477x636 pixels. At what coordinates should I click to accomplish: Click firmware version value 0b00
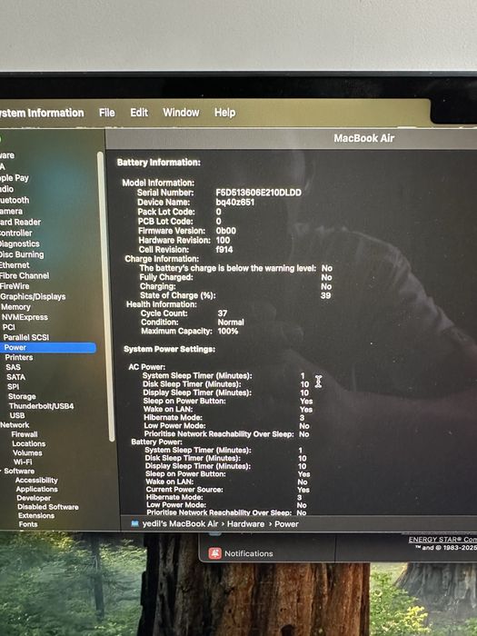coord(226,231)
